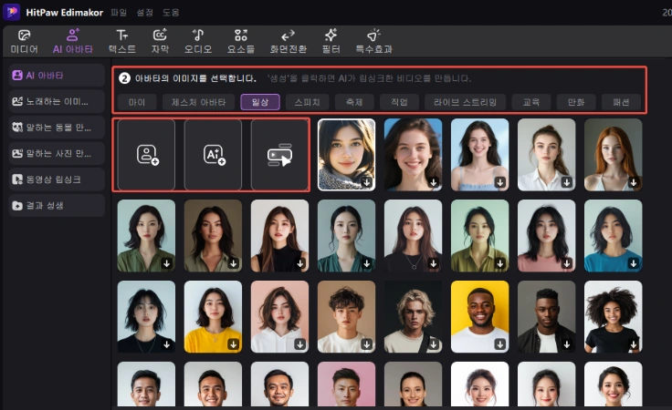672x410 pixels.
Task: Open the 특수효과 (Effects) panel
Action: pos(373,41)
